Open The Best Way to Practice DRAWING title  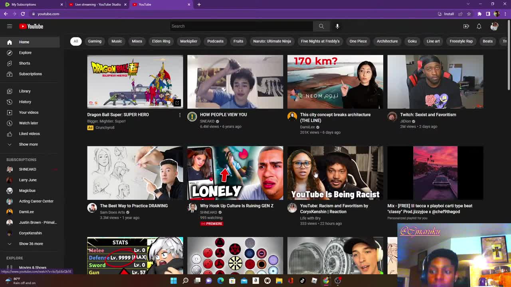pos(134,206)
